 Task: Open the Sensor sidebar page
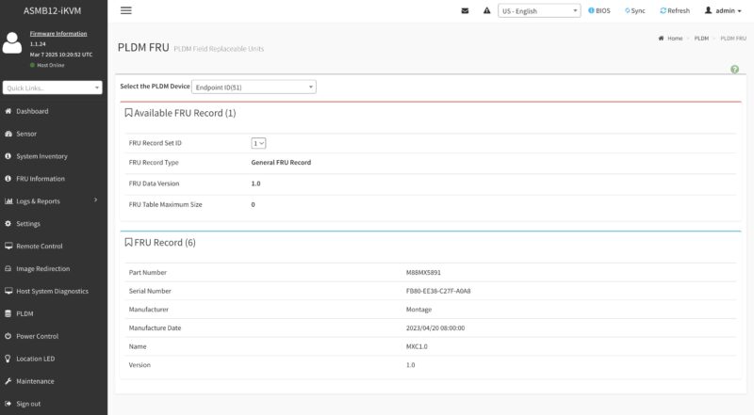coord(26,134)
